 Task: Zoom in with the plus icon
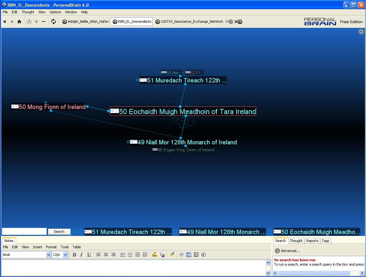pyautogui.click(x=36, y=22)
